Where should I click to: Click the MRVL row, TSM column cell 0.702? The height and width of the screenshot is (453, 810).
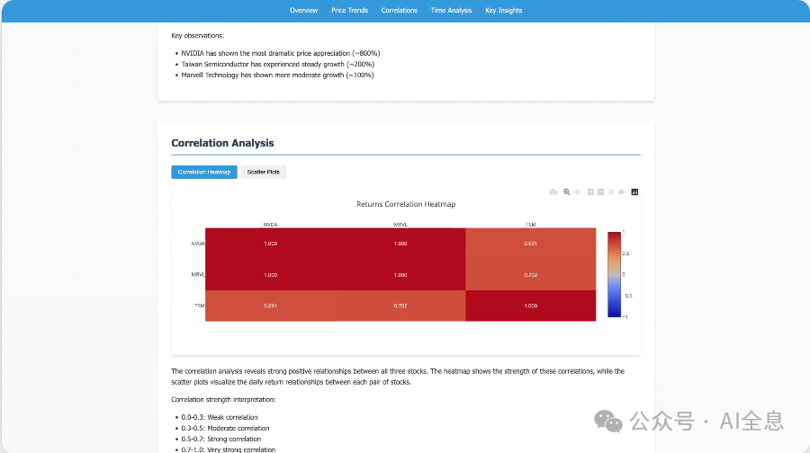530,274
